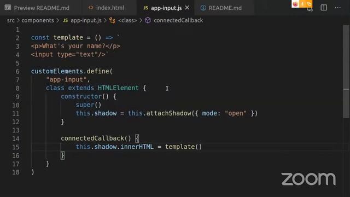The image size is (350, 197).
Task: Click the input type="text" markup line
Action: 68,55
